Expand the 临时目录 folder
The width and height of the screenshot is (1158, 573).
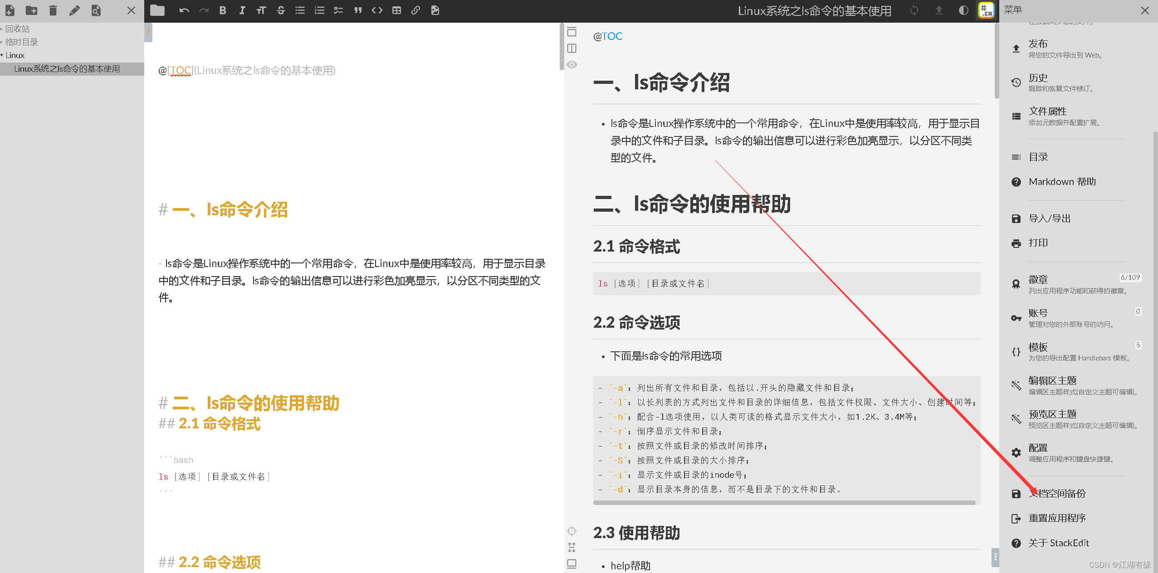21,42
